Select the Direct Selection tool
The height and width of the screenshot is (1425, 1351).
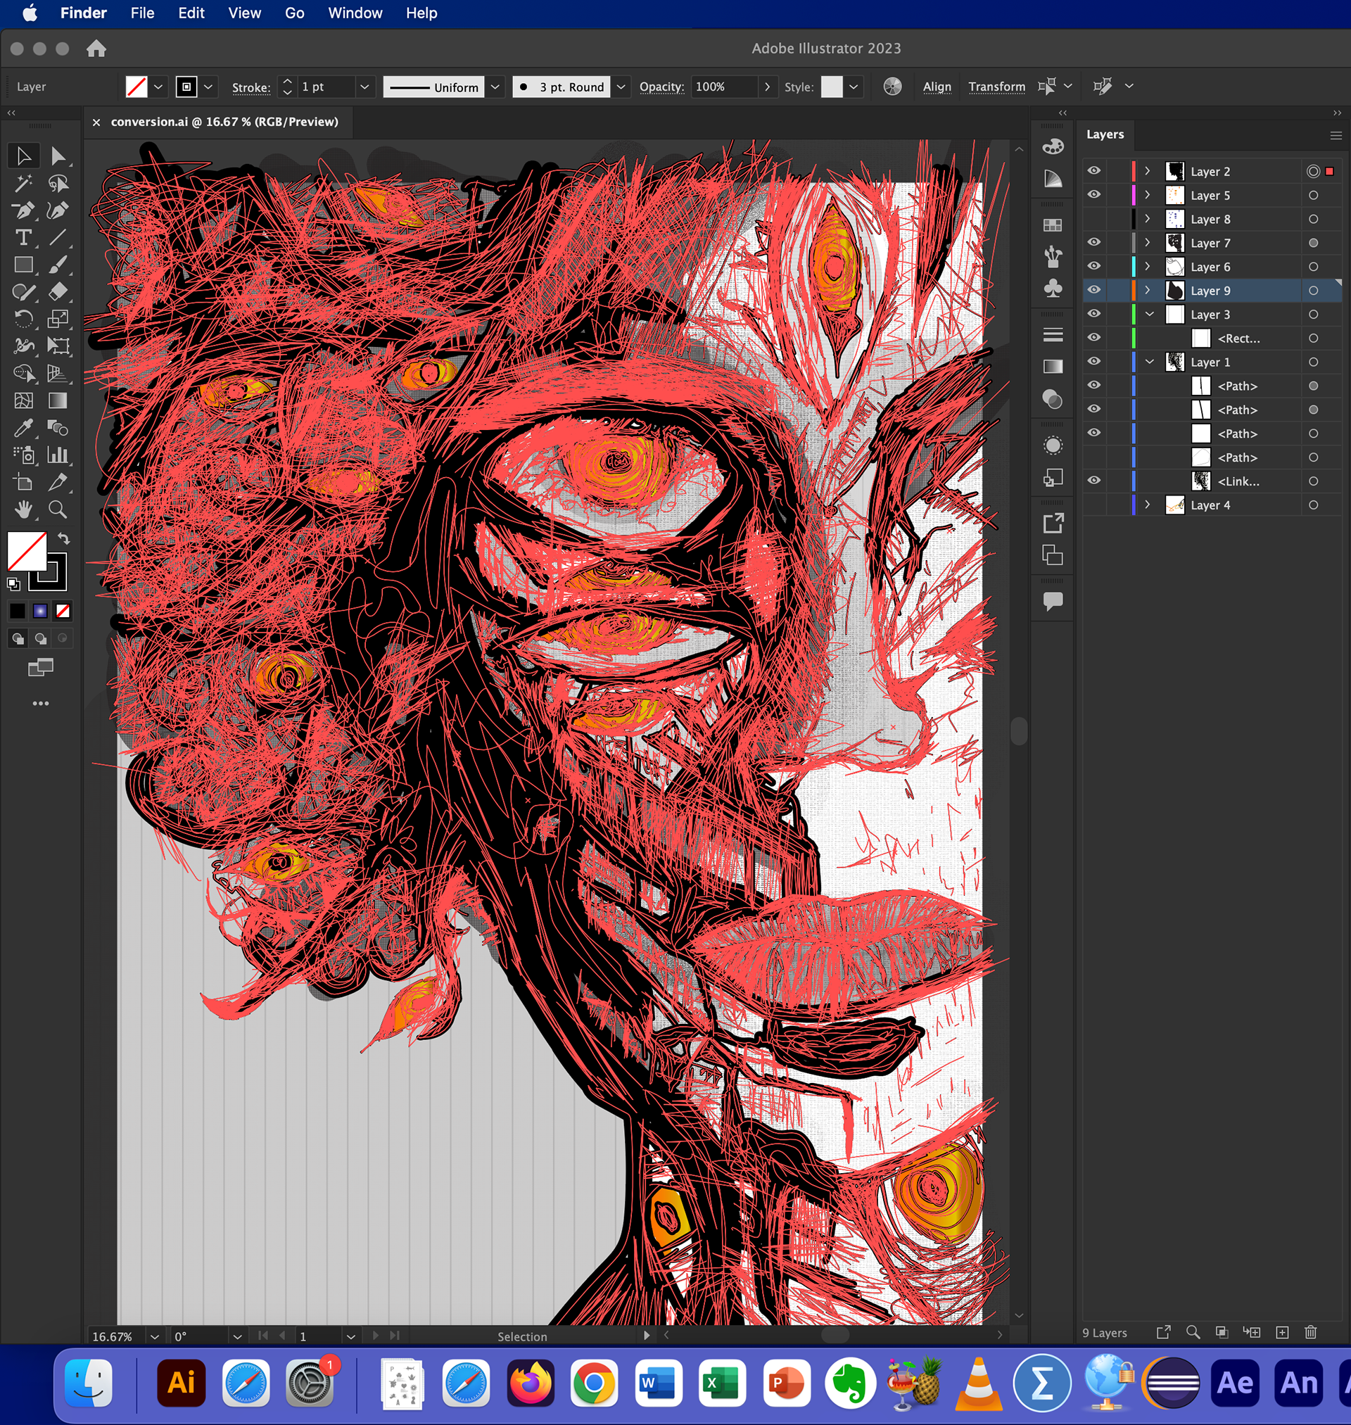[58, 156]
